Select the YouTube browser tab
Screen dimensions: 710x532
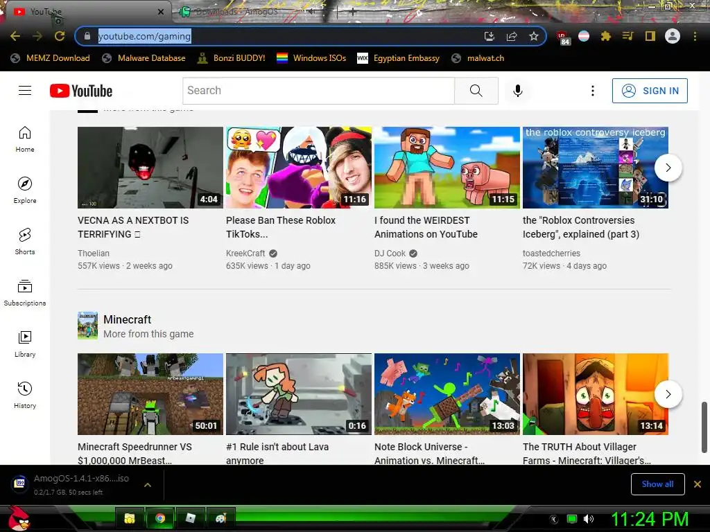(86, 12)
